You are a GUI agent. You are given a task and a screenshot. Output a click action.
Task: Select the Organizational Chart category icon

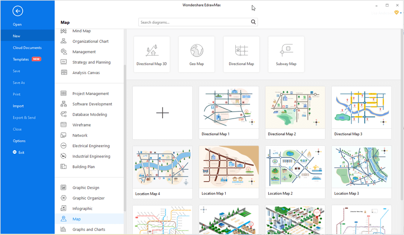point(64,41)
